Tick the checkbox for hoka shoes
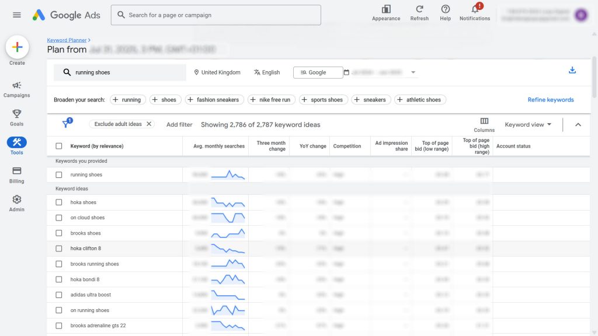This screenshot has height=336, width=598. [58, 202]
